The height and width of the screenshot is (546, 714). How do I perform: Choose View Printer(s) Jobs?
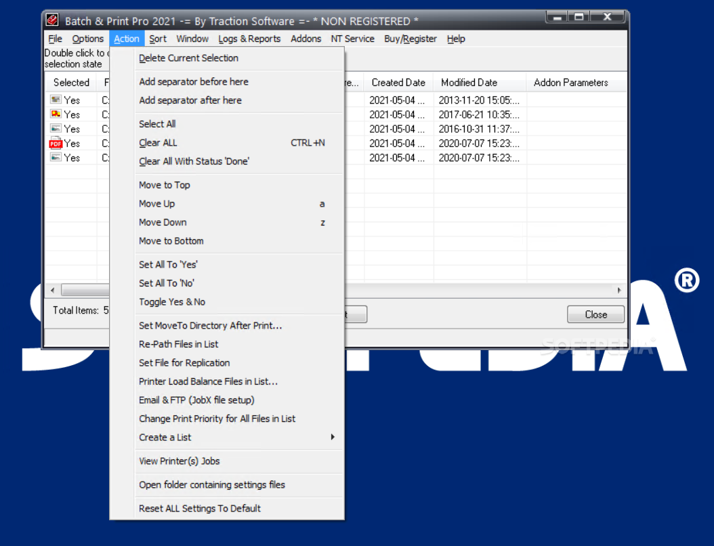[227, 461]
